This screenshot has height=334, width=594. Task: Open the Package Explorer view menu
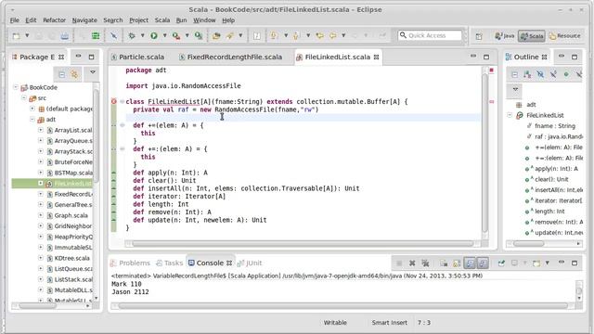coord(93,71)
